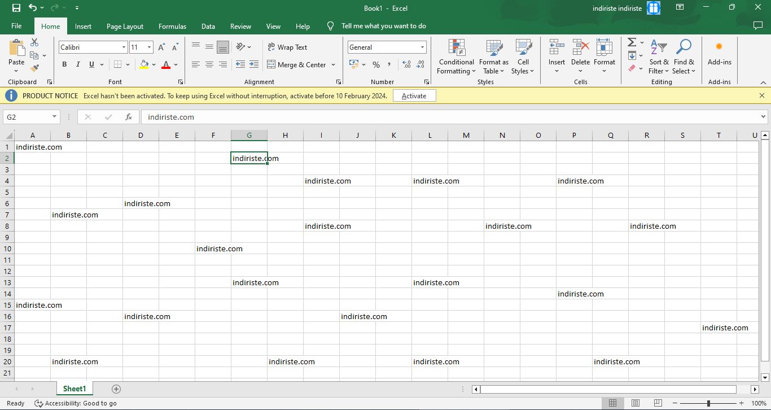Switch to Normal view in status bar

[x=612, y=403]
